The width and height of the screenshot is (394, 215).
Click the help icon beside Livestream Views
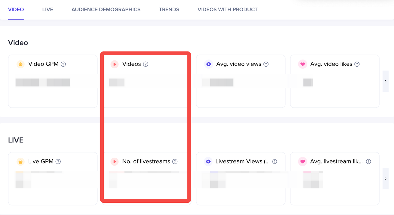pos(275,162)
